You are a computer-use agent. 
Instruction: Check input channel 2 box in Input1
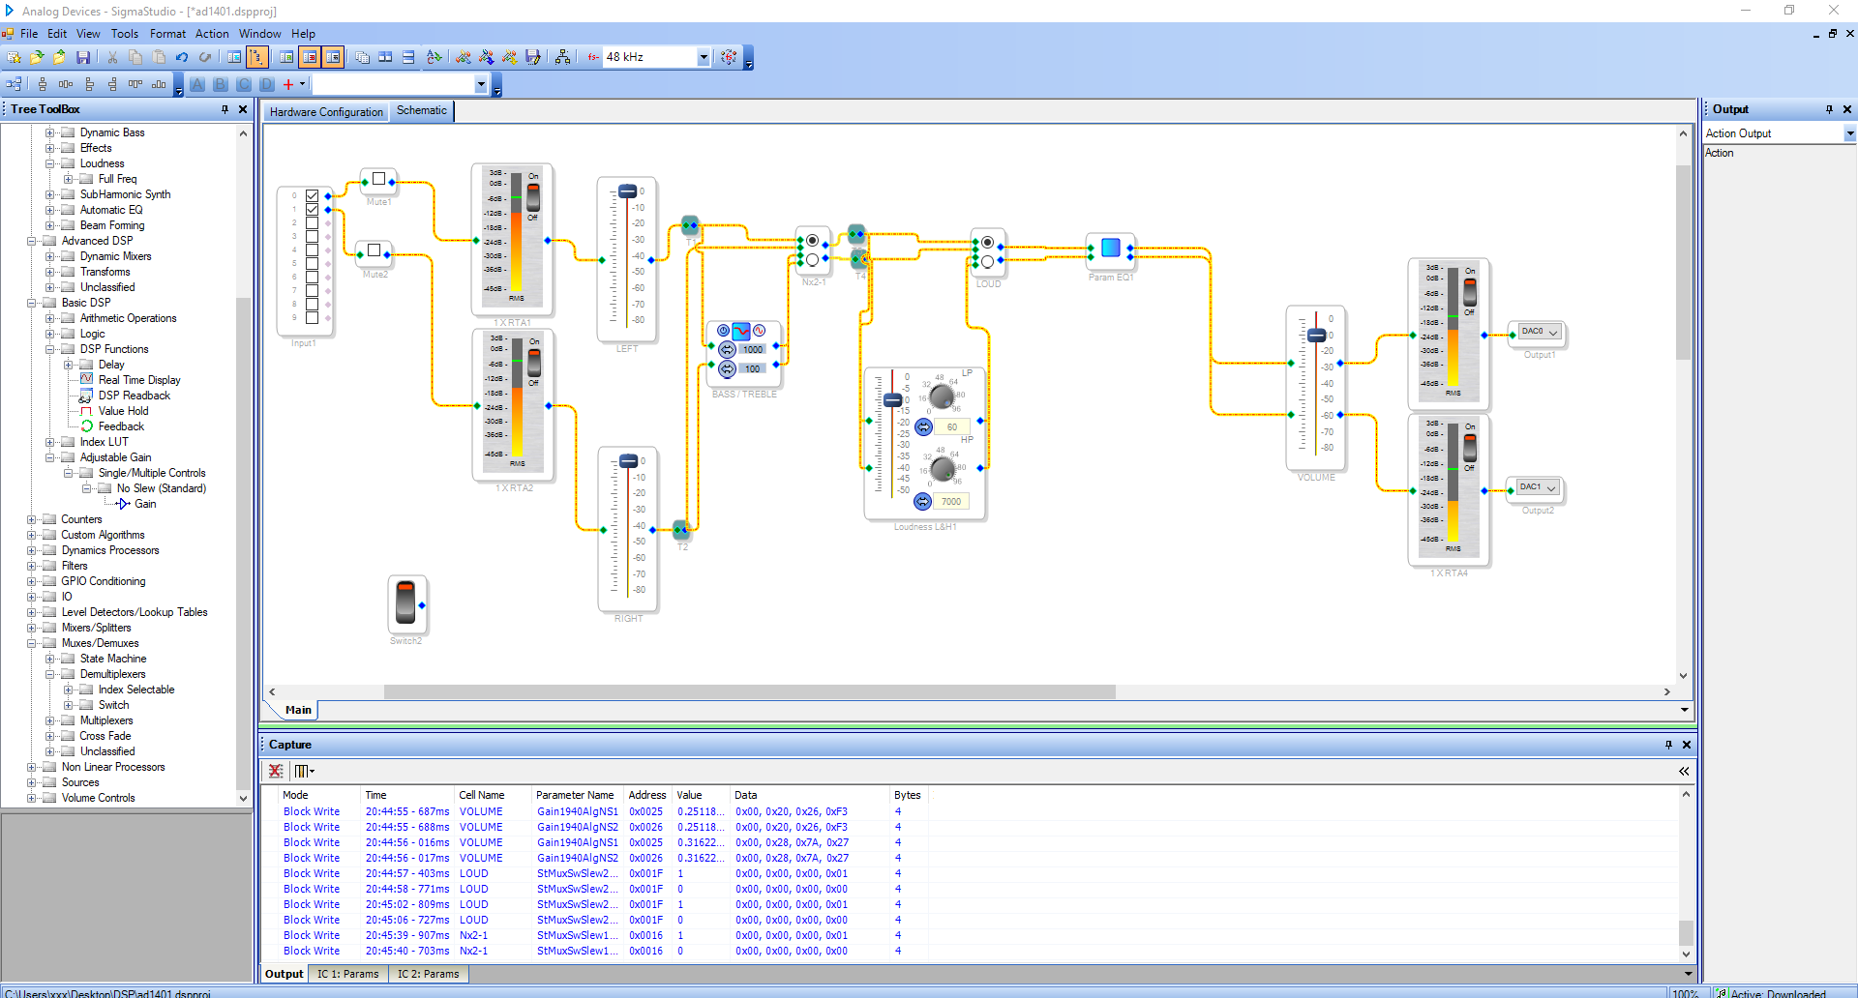click(313, 222)
